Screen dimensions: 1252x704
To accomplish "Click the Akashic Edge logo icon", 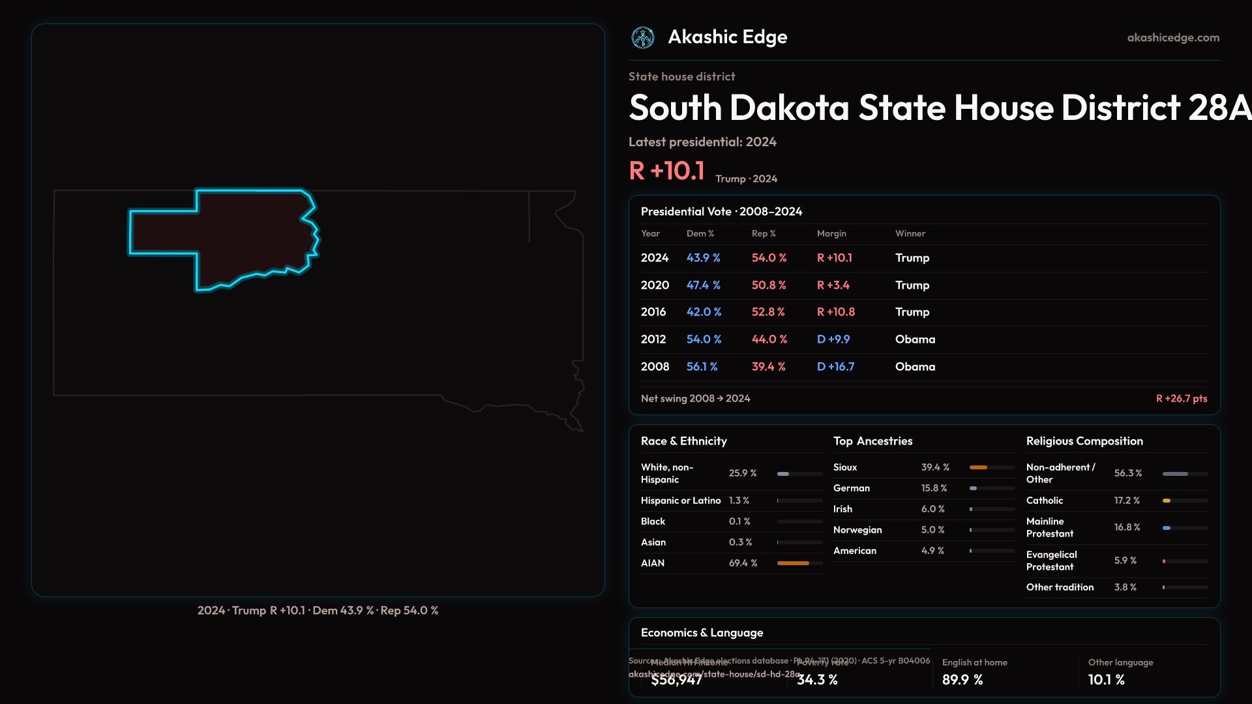I will pos(643,38).
